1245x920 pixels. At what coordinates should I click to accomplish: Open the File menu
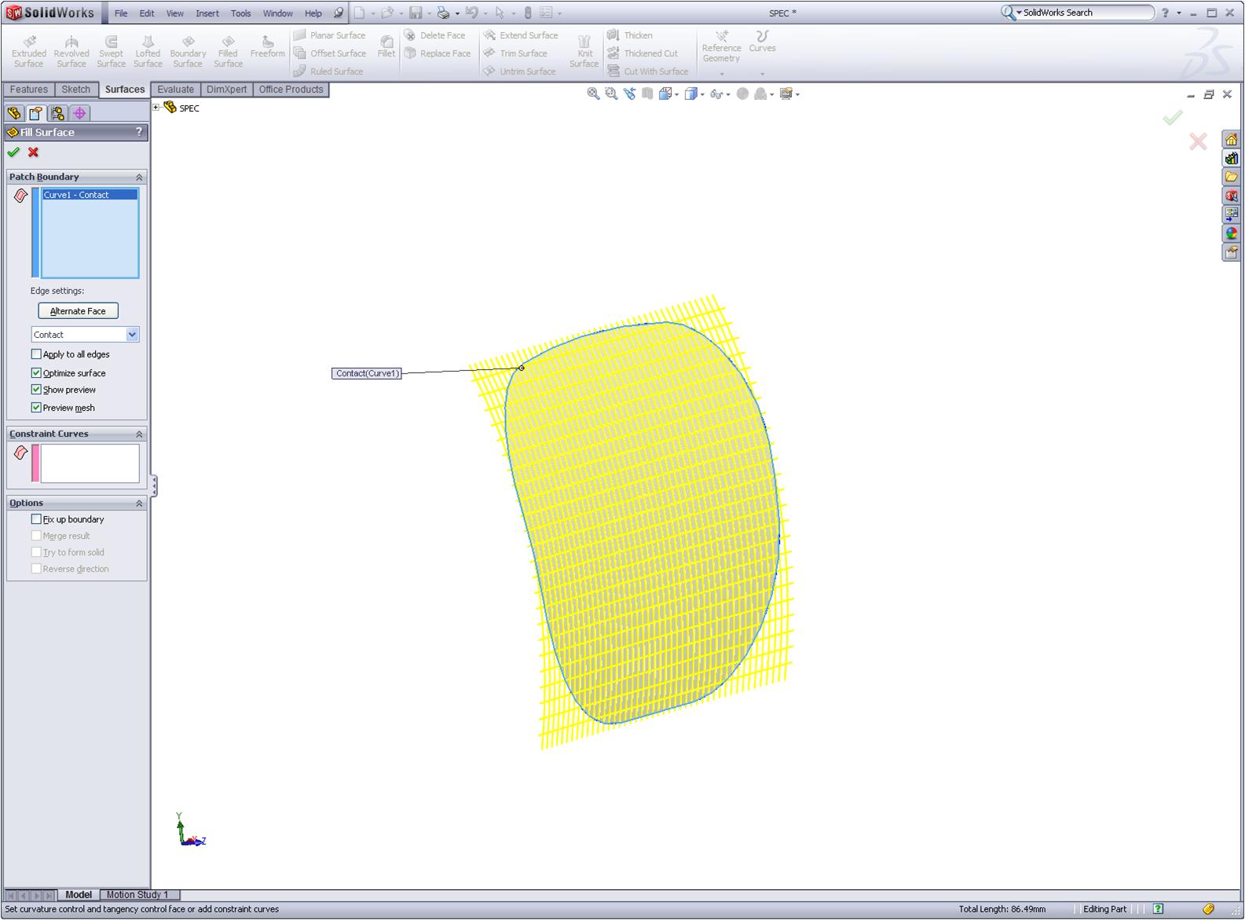pos(121,13)
